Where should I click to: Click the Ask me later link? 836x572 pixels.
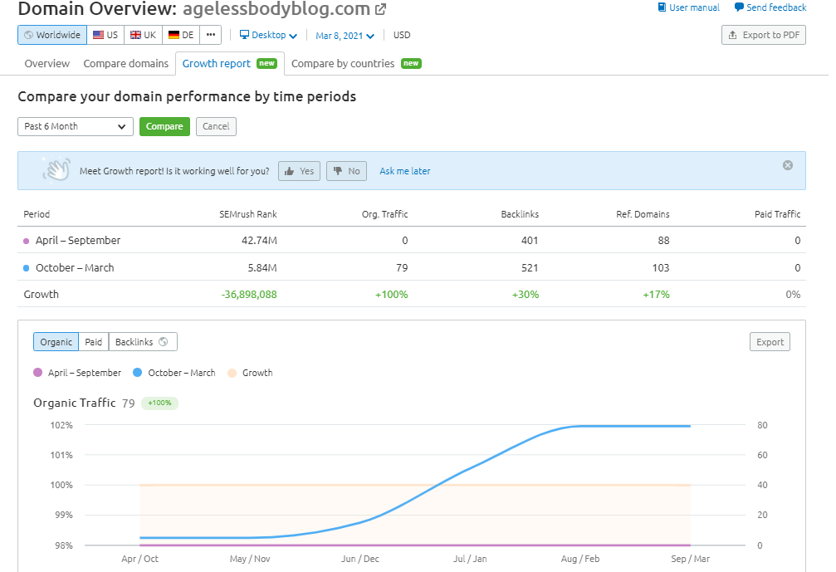(404, 171)
